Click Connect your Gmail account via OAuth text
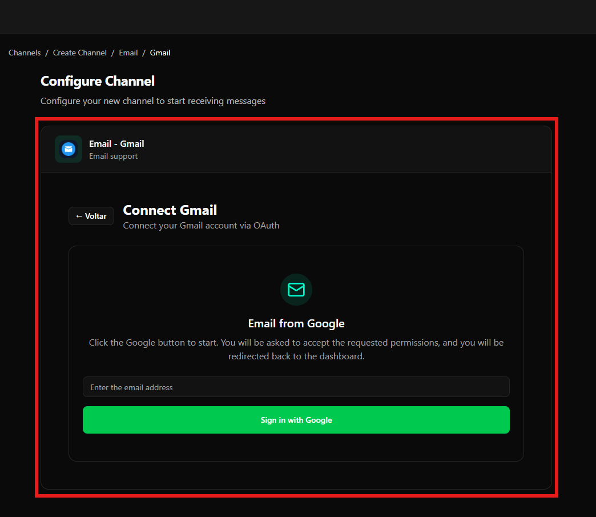596x517 pixels. (x=201, y=226)
